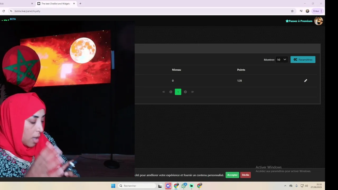This screenshot has height=190, width=338.
Task: Click the Rechercher taskbar search box
Action: 137,186
